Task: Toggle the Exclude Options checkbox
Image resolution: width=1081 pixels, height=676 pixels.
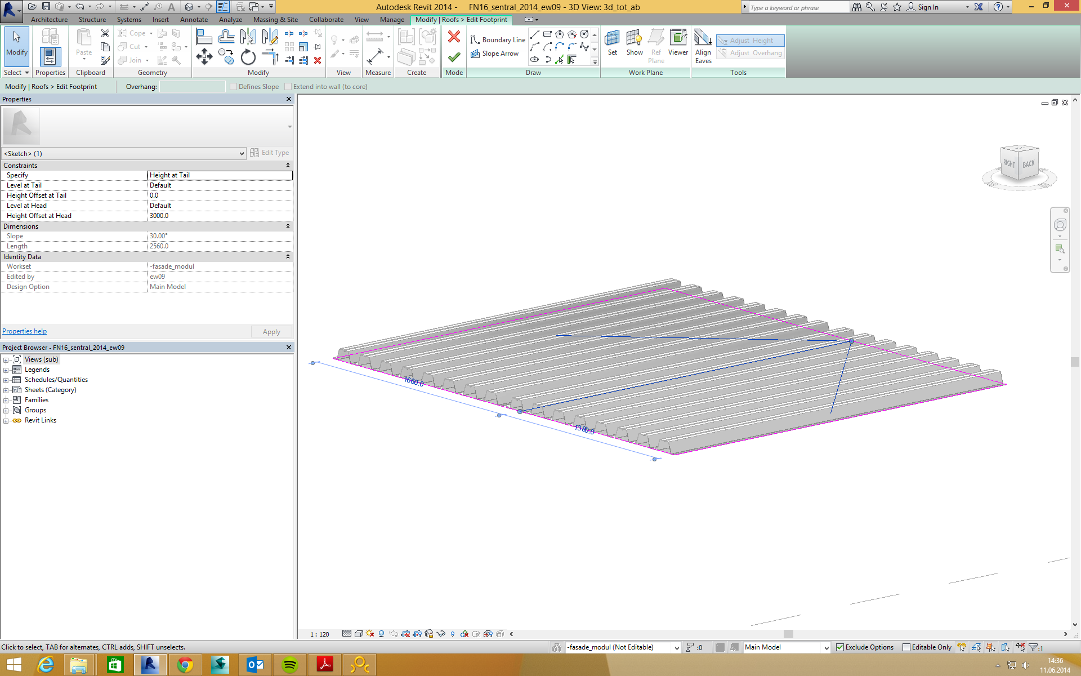Action: [840, 647]
